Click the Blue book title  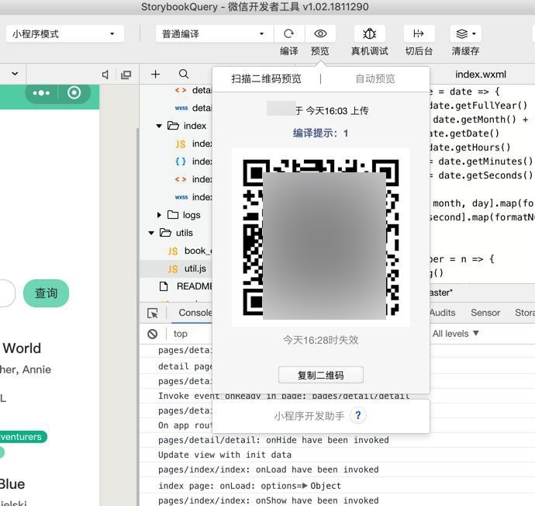[x=12, y=484]
